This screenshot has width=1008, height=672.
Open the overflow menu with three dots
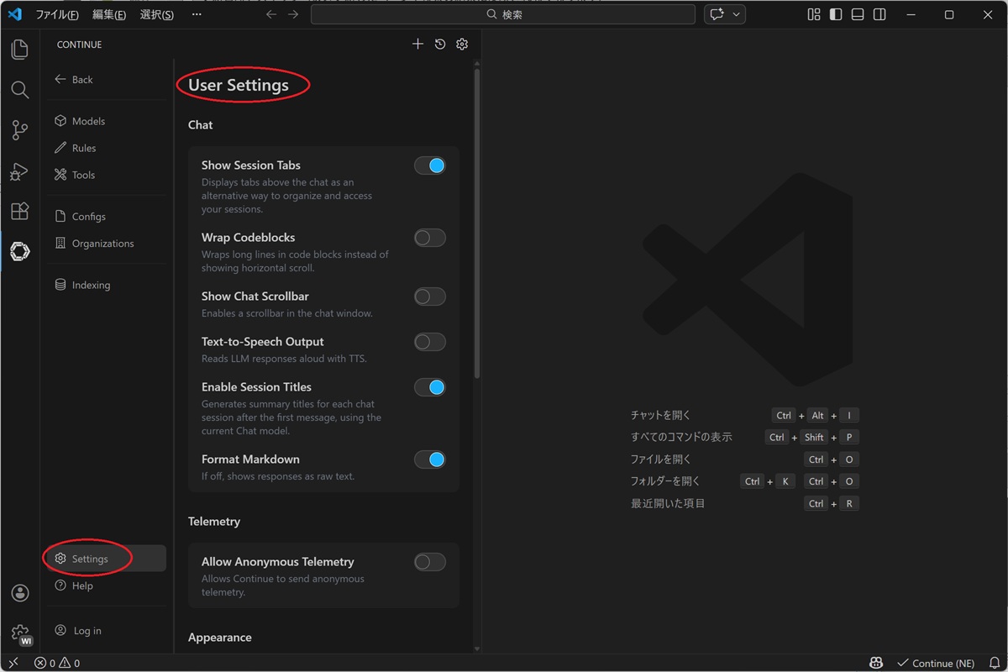pos(197,14)
